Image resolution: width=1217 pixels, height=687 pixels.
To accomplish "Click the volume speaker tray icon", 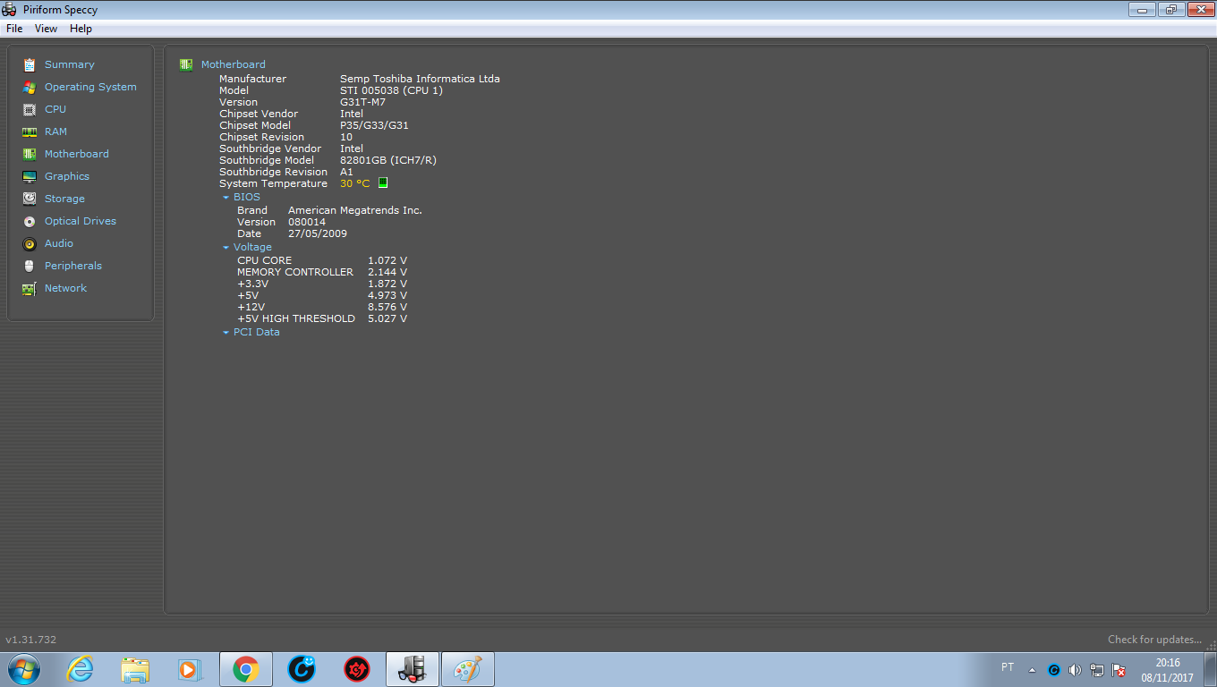I will (1075, 669).
